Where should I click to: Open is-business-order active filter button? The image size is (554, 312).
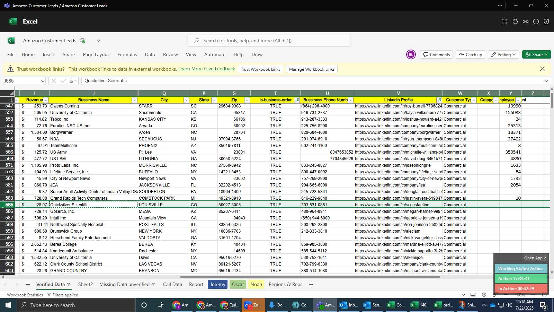(297, 100)
